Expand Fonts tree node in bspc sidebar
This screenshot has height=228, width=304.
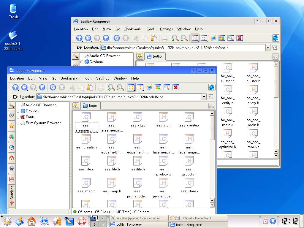[18, 117]
